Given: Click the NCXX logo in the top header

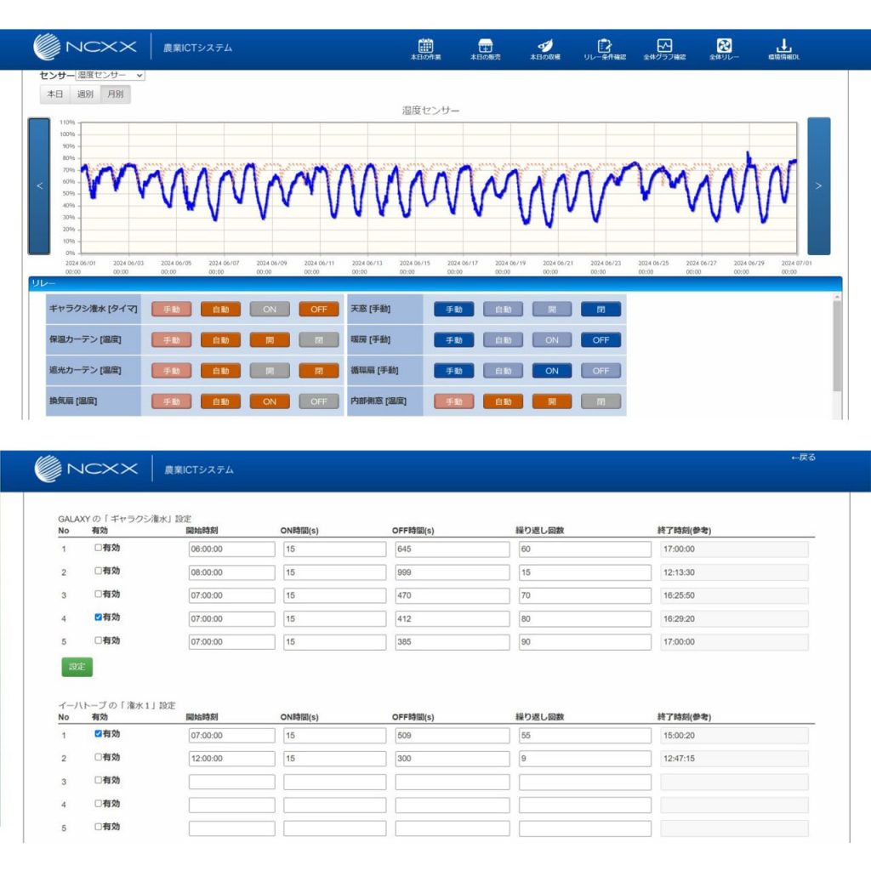Looking at the screenshot, I should (x=85, y=47).
